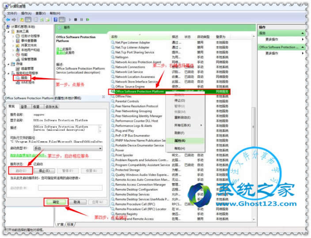The width and height of the screenshot is (311, 238).
Task: Select the 本地用户和组 tree icon
Action: (x=18, y=50)
